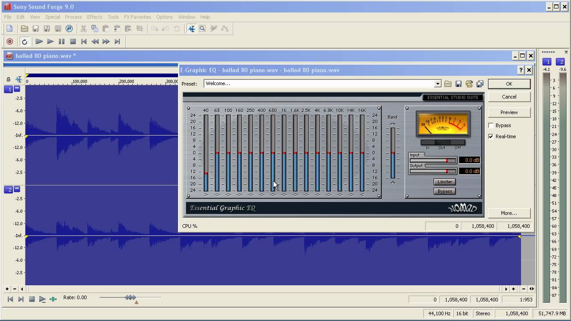Click the Help question mark in EQ dialog
This screenshot has width=571, height=321.
(x=521, y=70)
